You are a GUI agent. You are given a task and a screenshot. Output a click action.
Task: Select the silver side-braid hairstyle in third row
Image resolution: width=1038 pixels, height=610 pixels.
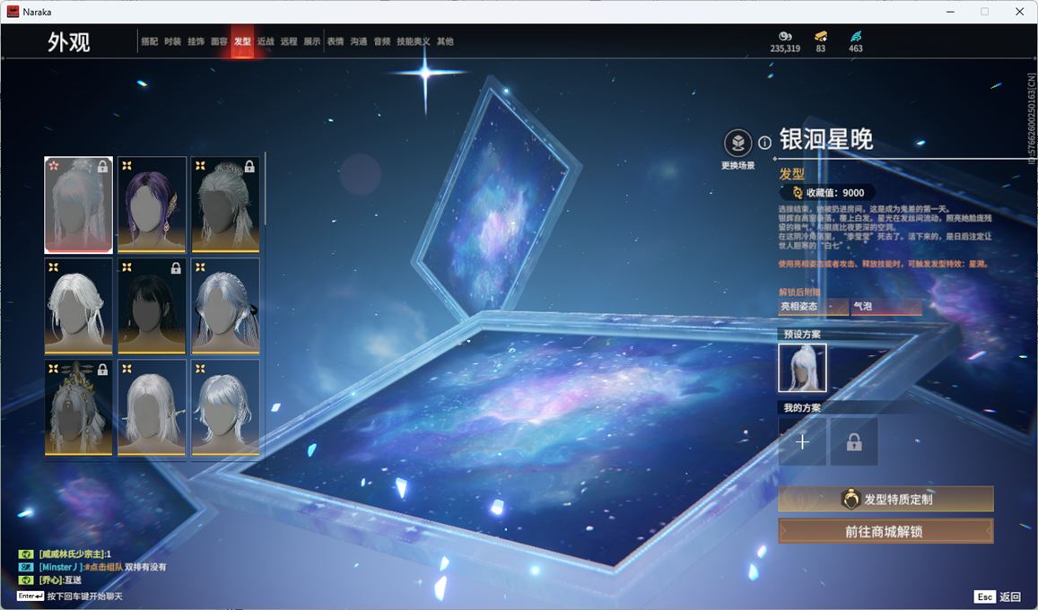click(225, 408)
